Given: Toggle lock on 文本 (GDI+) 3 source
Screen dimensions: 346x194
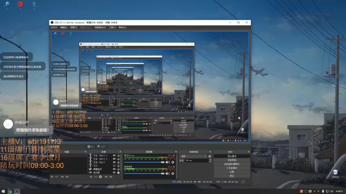Looking at the screenshot, I should pyautogui.click(x=118, y=156).
